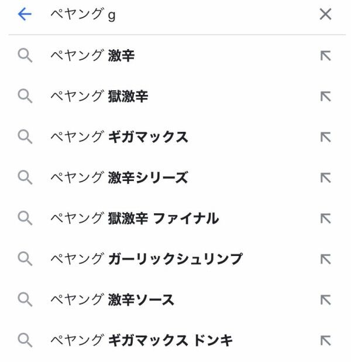This screenshot has width=351, height=362.
Task: Clear the search text with X
Action: click(325, 14)
